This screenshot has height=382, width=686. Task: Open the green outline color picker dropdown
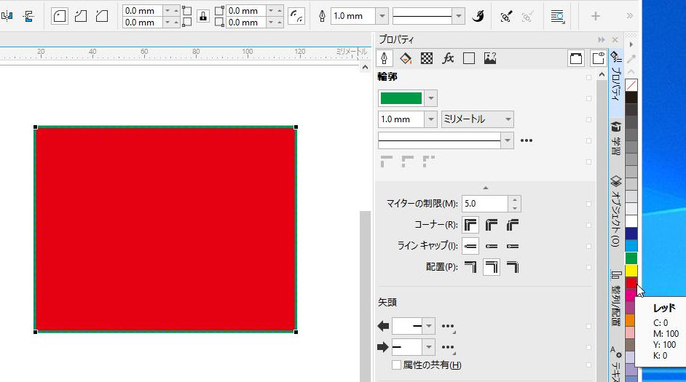[x=431, y=98]
